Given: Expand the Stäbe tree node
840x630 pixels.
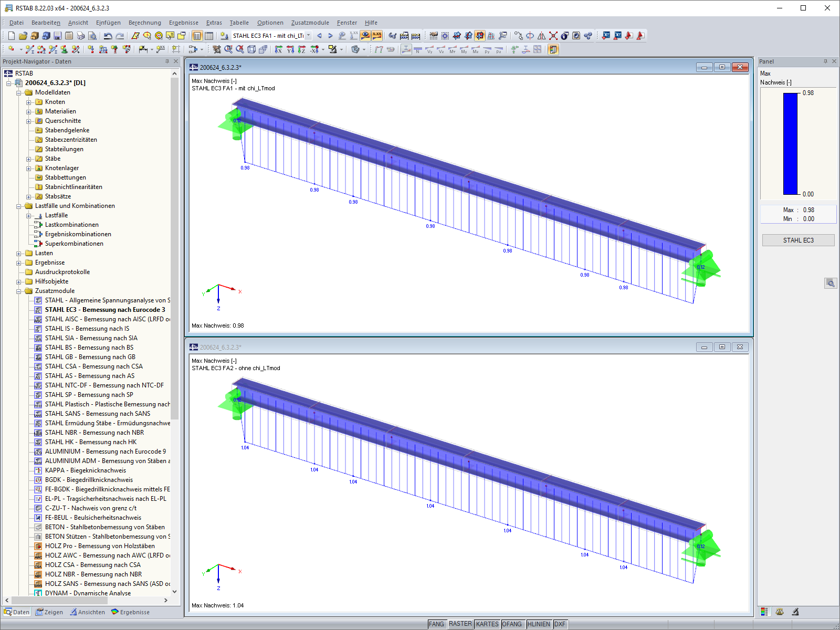Looking at the screenshot, I should [29, 159].
